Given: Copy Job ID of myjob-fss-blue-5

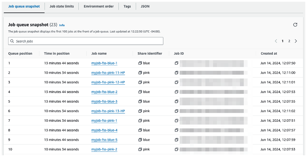Looking at the screenshot, I should (x=176, y=140).
